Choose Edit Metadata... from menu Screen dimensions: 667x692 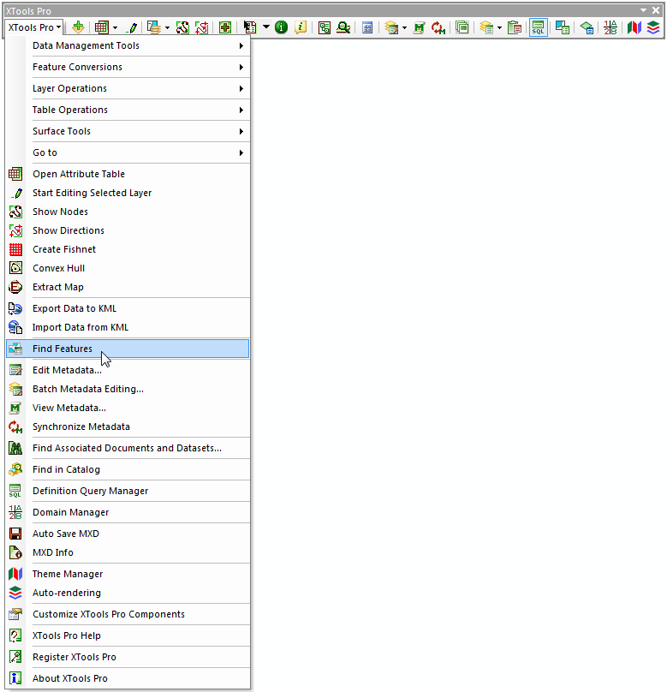128,370
